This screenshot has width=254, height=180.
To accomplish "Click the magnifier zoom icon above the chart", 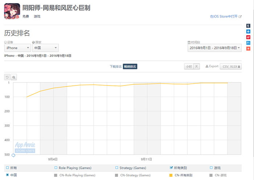I will [x=14, y=77].
